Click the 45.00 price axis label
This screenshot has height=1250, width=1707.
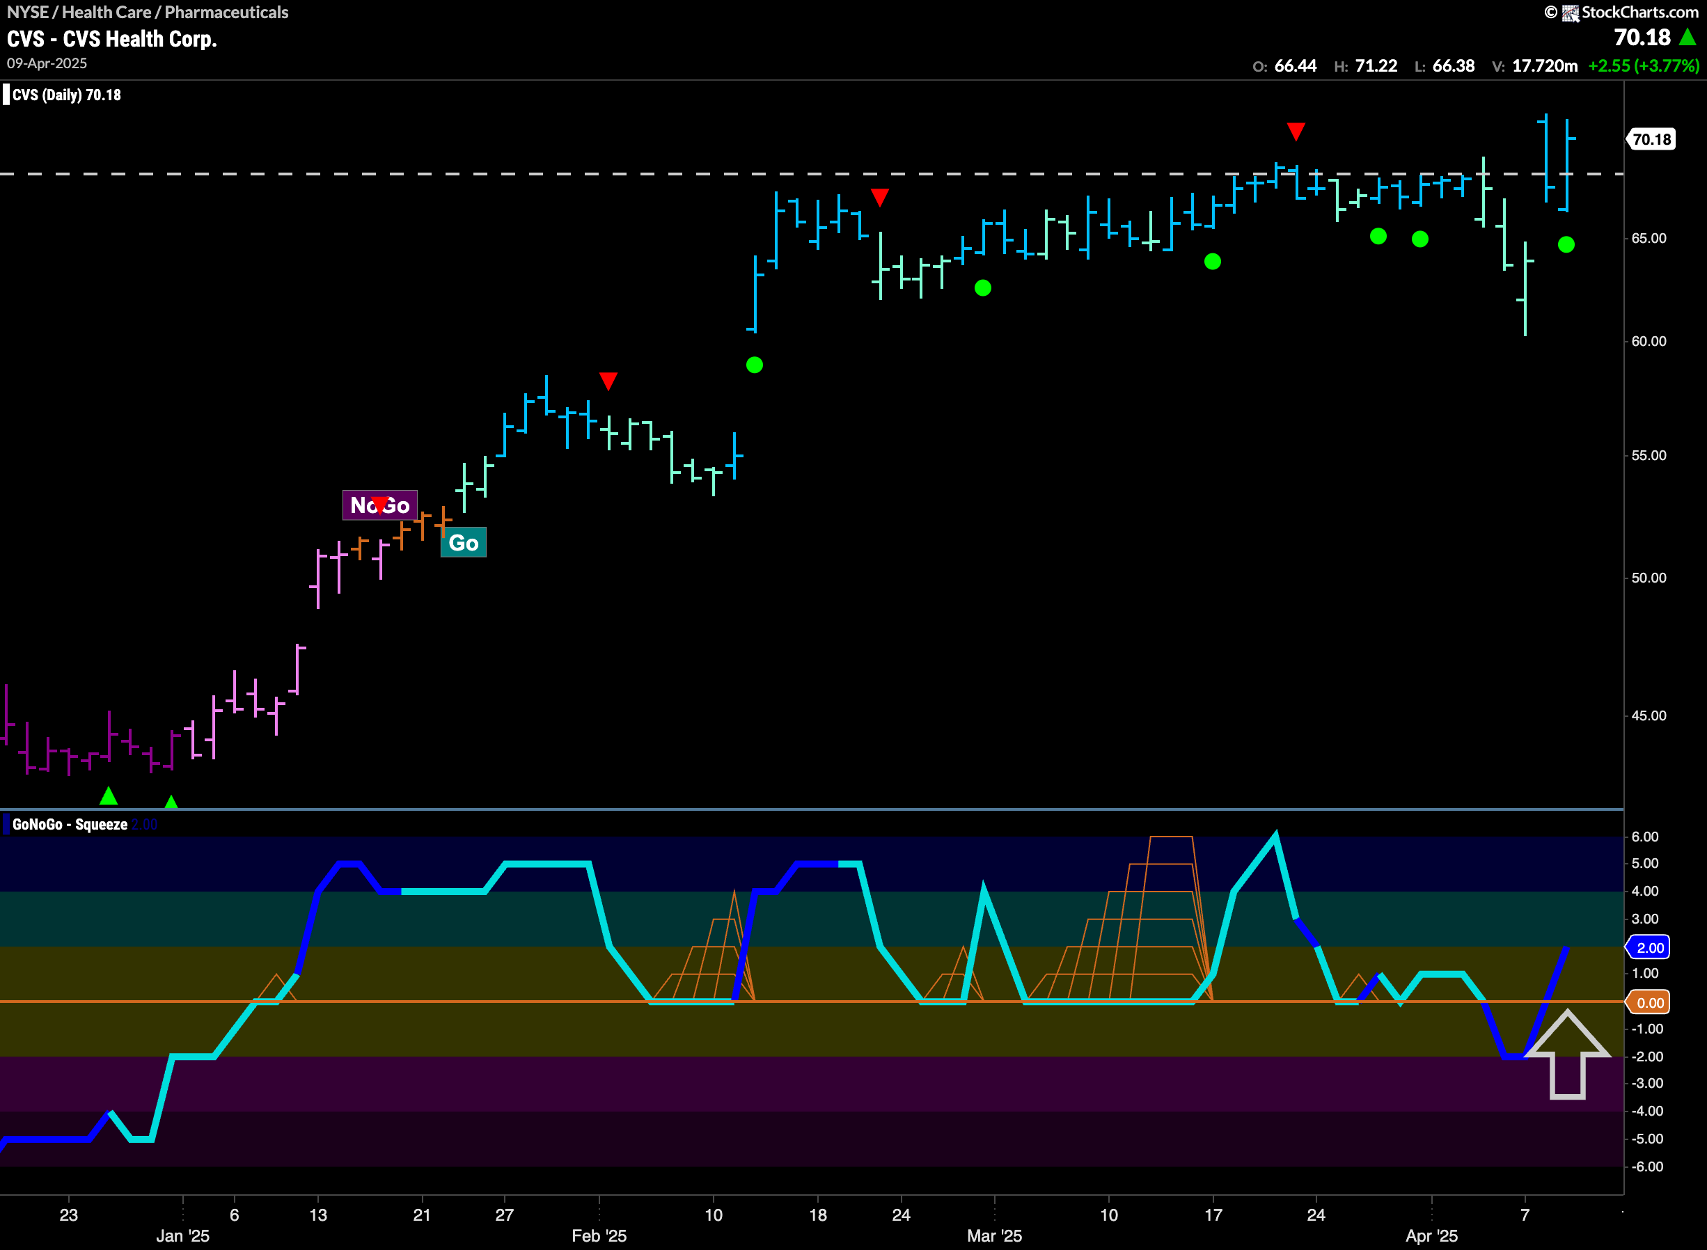coord(1649,715)
